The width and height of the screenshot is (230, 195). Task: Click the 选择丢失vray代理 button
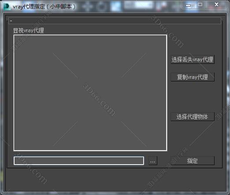[x=193, y=59]
